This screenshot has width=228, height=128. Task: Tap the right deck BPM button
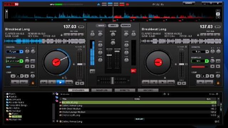coord(218,27)
